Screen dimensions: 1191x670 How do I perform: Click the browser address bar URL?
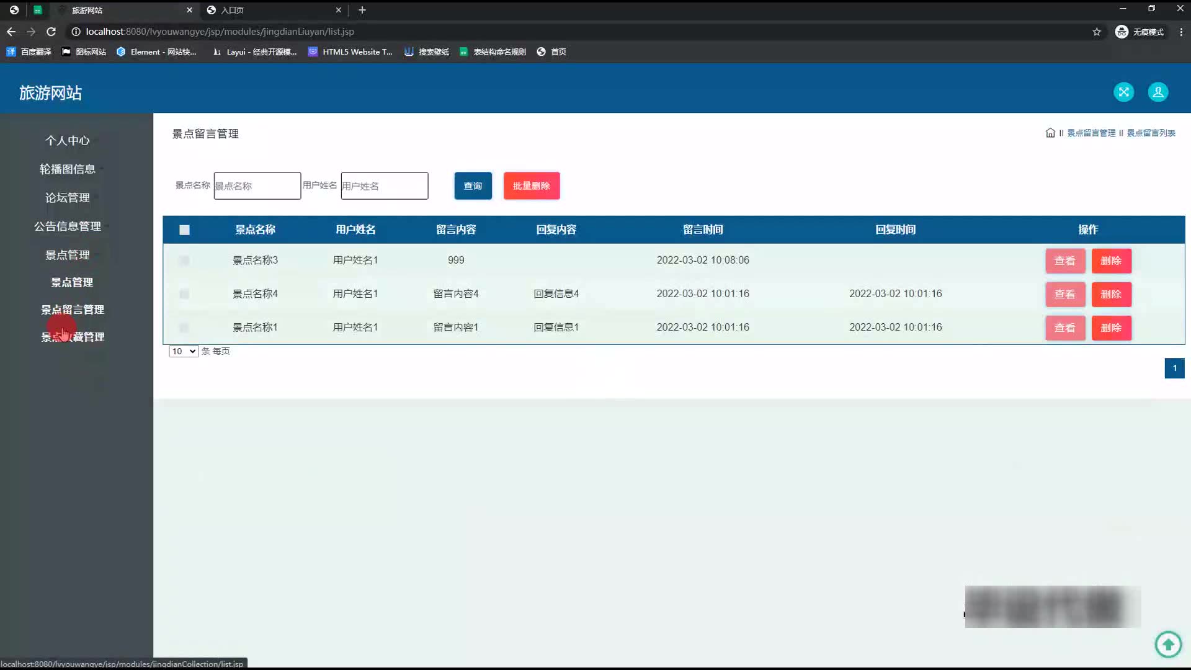click(x=220, y=32)
